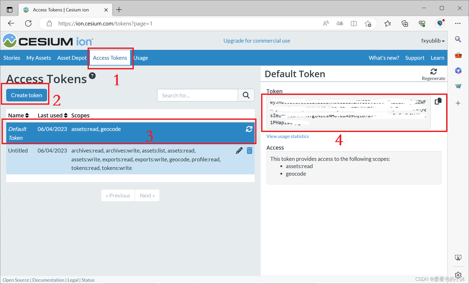Select the Default Token row
469x284 pixels.
tap(130, 133)
